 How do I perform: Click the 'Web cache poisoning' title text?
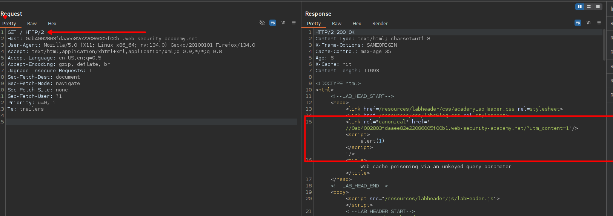[x=436, y=167]
